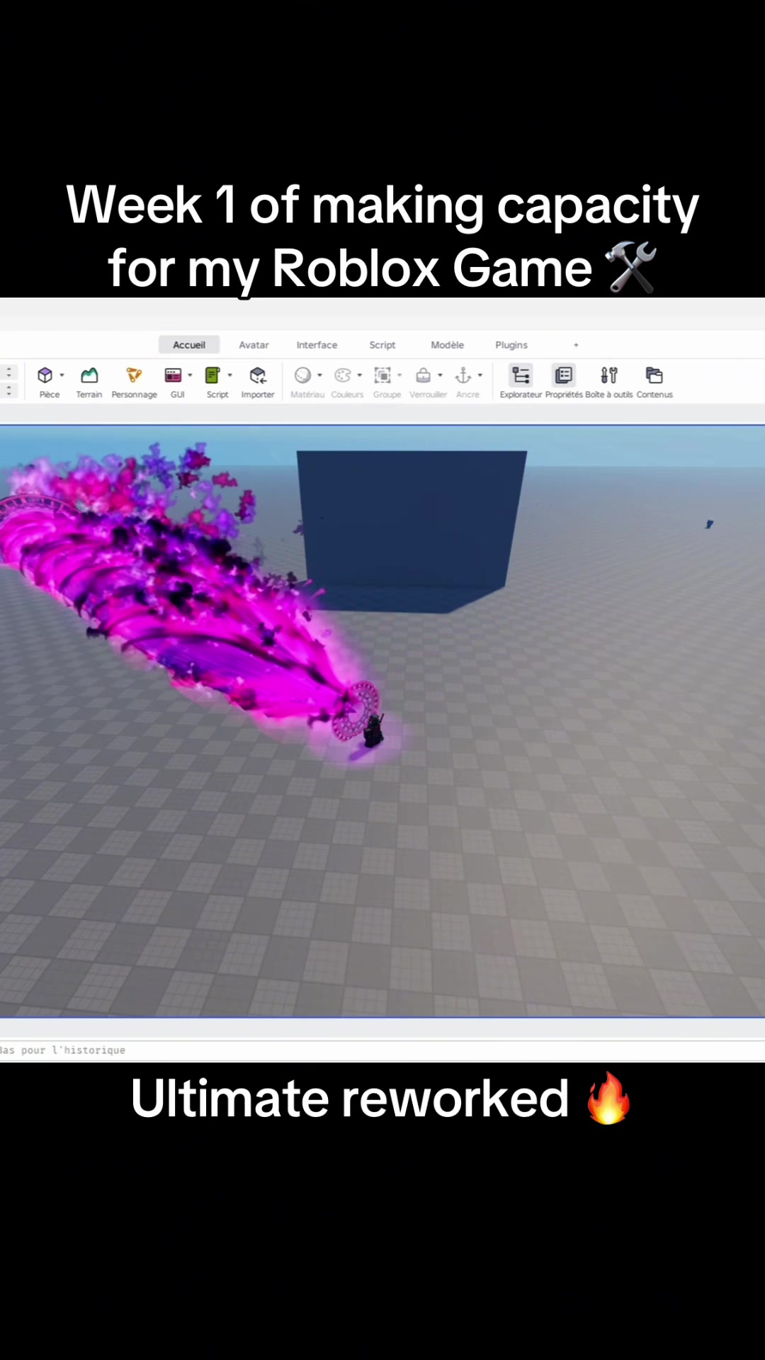Open the Plugins tab
This screenshot has width=765, height=1360.
pos(511,345)
